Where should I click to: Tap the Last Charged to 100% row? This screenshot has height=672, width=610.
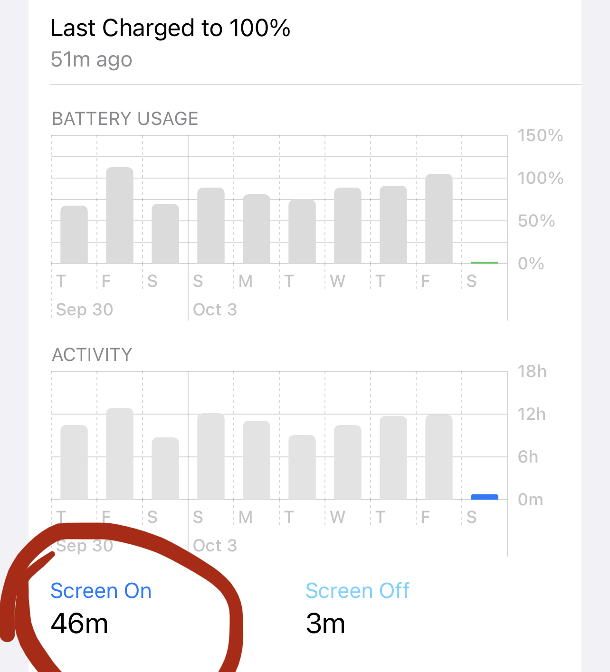point(305,43)
